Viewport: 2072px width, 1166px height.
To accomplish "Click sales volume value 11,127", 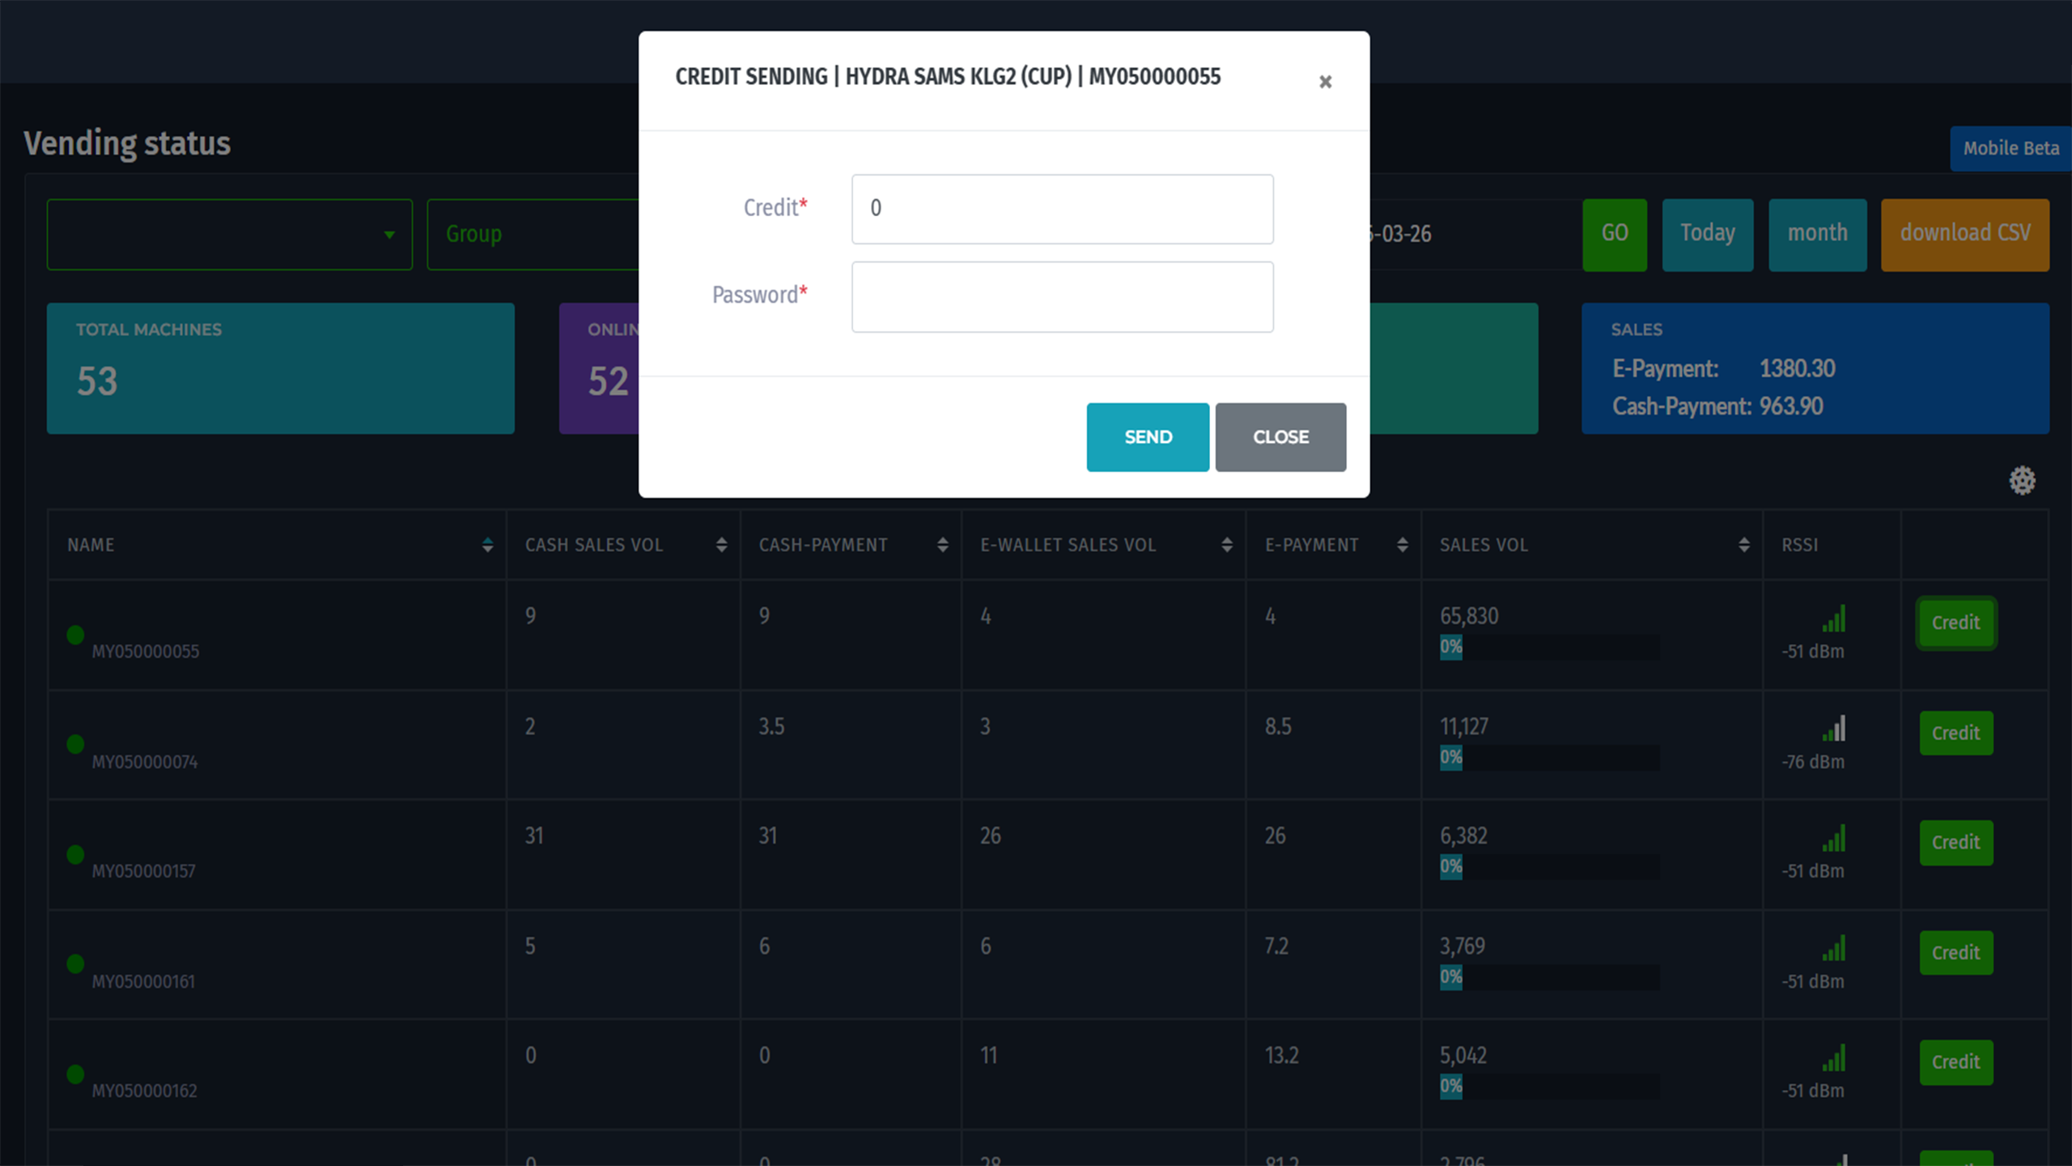I will [x=1463, y=726].
